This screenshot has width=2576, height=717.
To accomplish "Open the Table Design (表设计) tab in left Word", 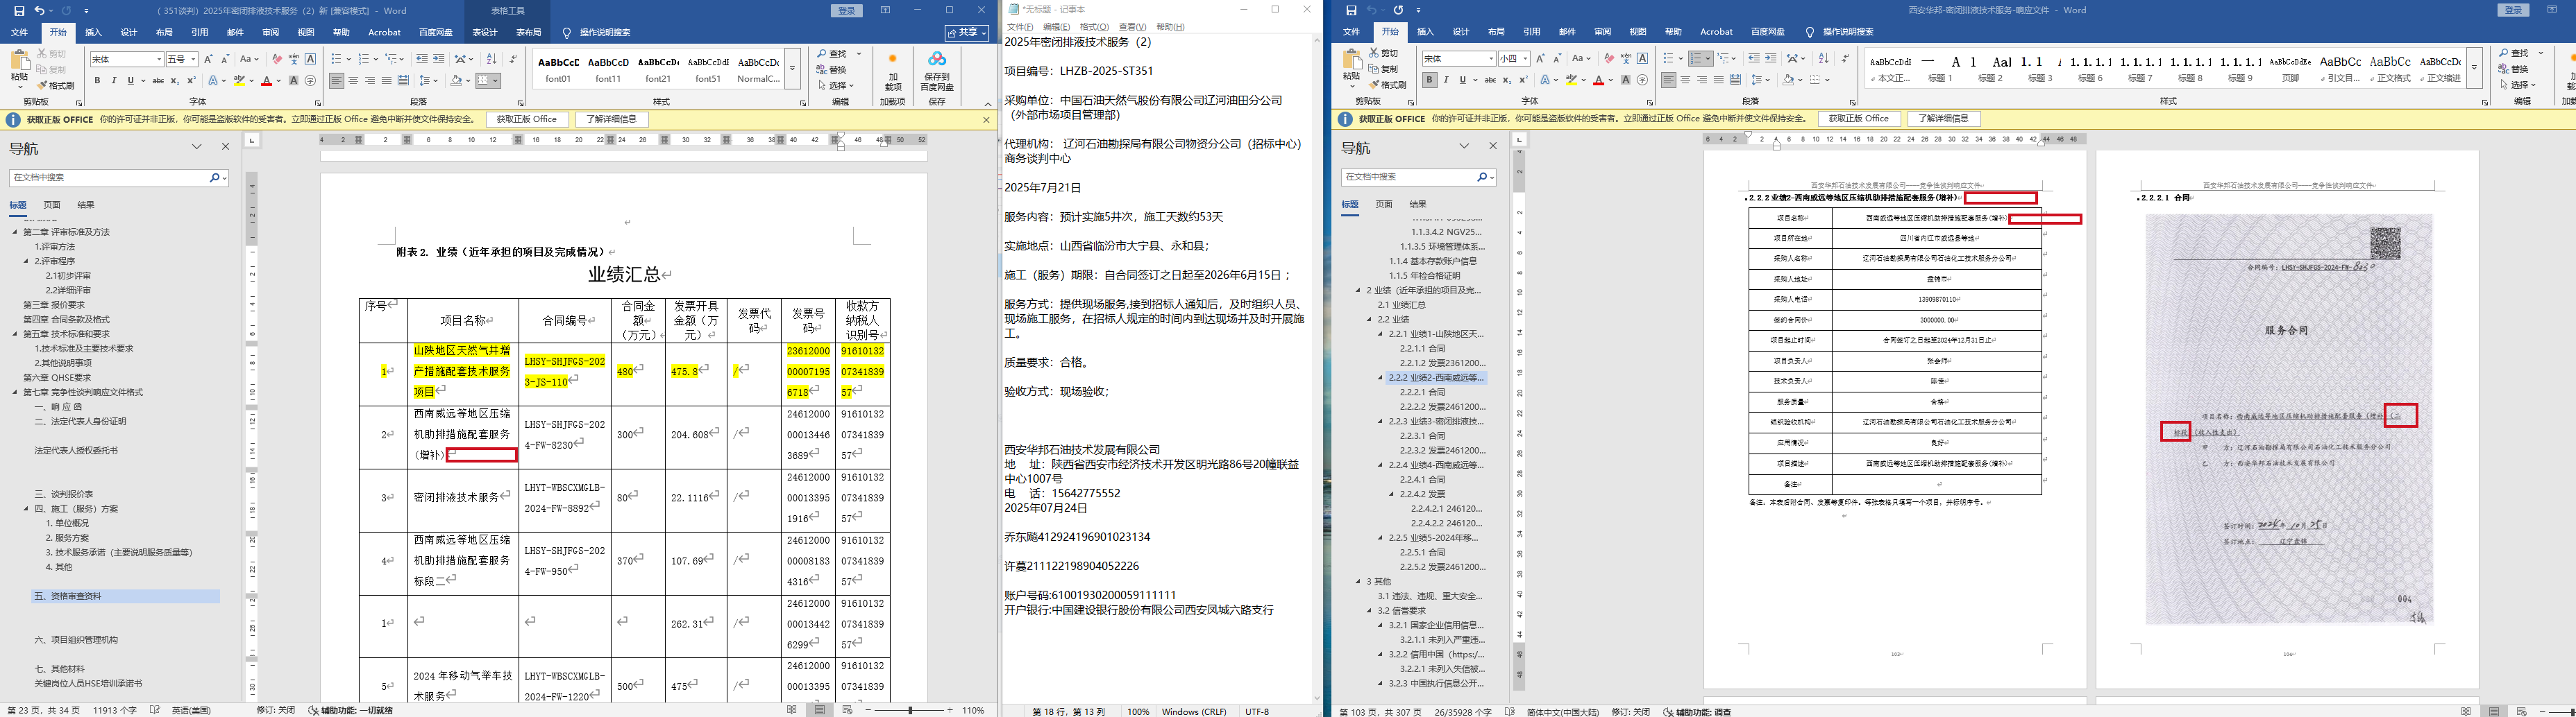I will pyautogui.click(x=485, y=33).
